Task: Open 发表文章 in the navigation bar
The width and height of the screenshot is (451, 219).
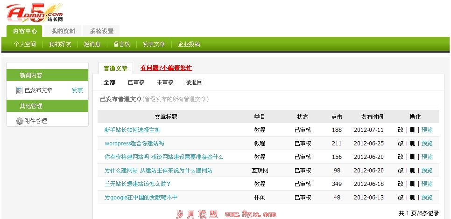Action: point(154,44)
